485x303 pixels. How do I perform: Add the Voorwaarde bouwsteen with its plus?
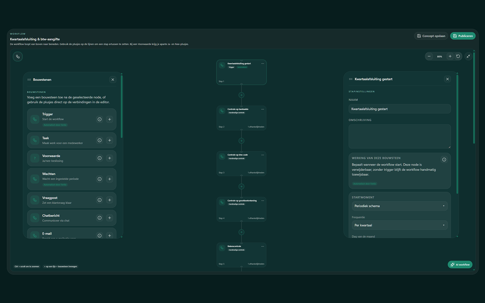pos(110,158)
